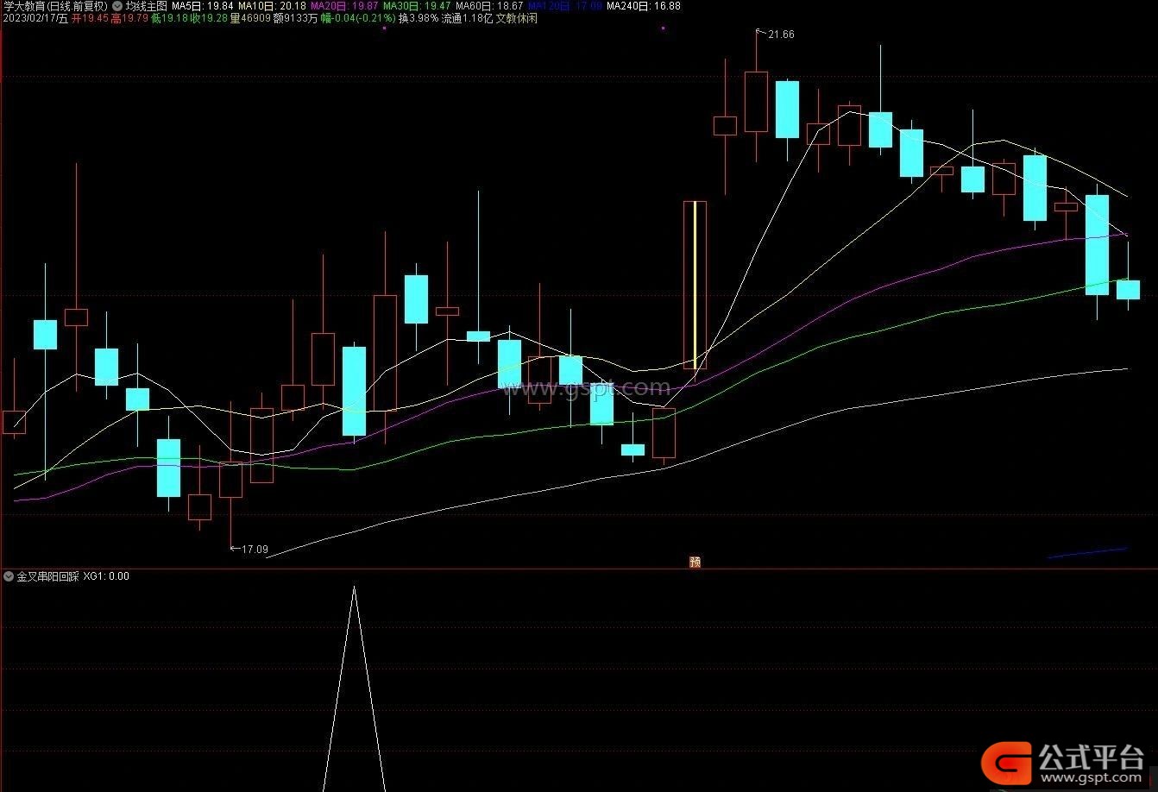Select the MA5日: 19.84 label
Screen dimensions: 1158x792
(203, 6)
